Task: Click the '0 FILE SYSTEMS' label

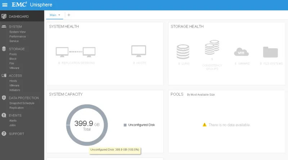Action: coord(271,64)
